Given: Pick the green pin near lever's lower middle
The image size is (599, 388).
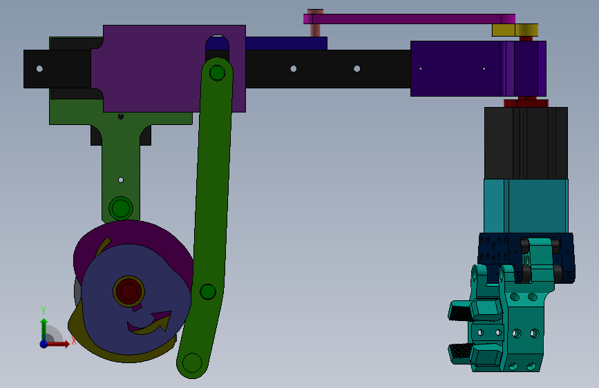Looking at the screenshot, I should tap(208, 292).
